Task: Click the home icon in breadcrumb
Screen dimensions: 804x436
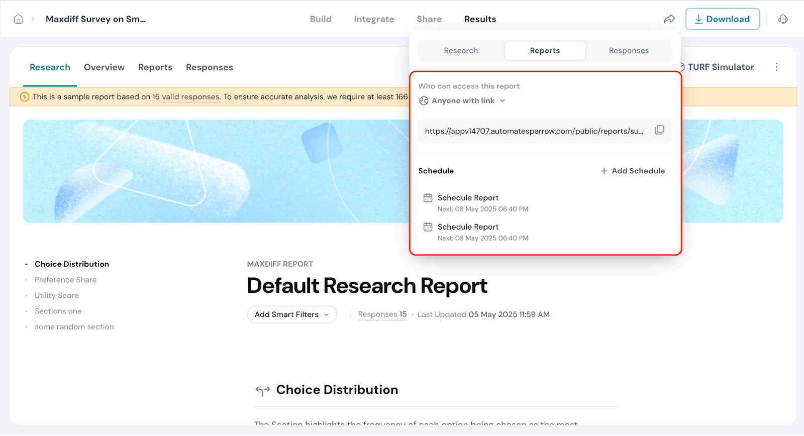Action: click(x=19, y=19)
